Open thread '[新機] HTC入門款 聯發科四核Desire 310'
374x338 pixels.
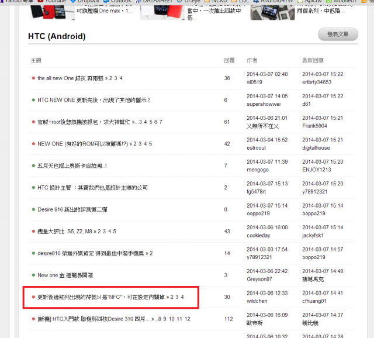click(93, 319)
